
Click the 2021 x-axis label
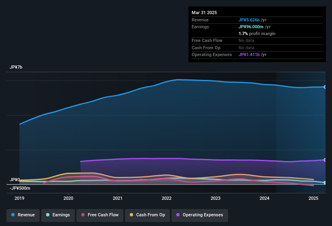point(118,198)
